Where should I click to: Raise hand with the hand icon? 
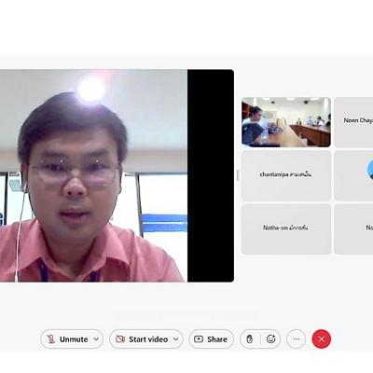coord(250,339)
